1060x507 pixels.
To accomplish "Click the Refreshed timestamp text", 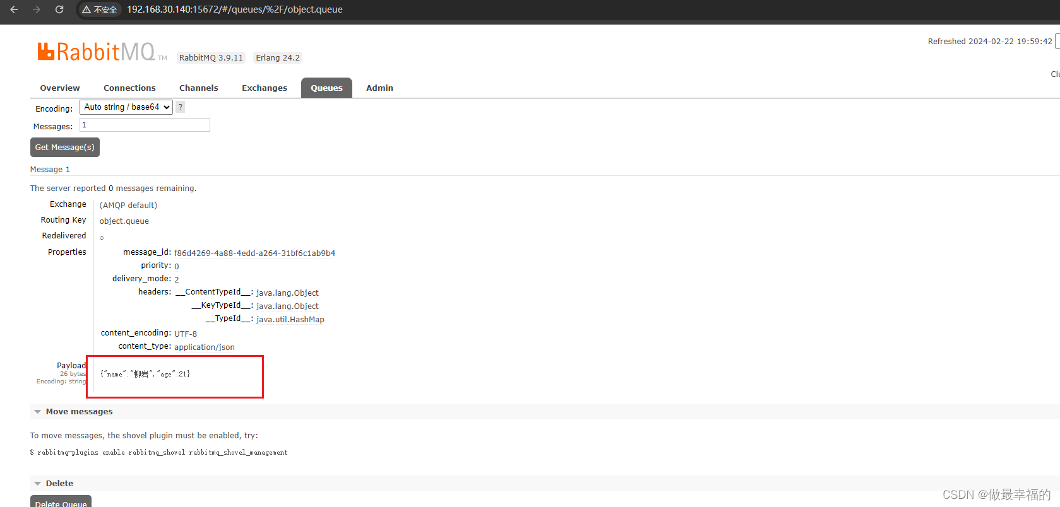I will pyautogui.click(x=990, y=42).
